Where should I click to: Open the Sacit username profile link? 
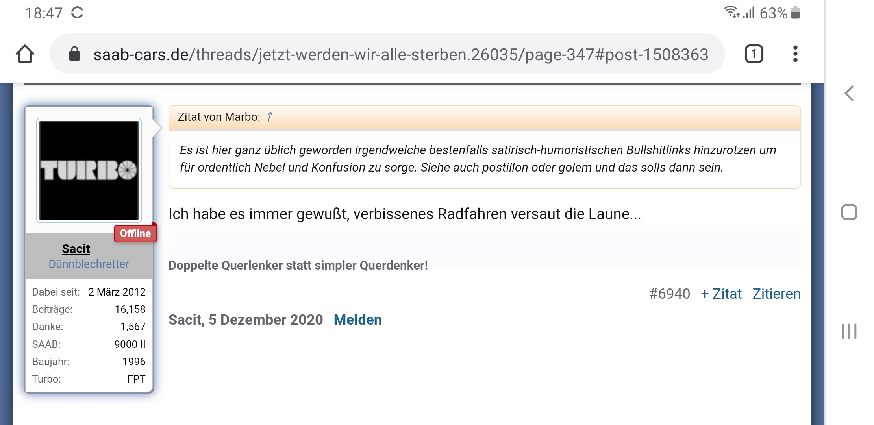[x=76, y=249]
